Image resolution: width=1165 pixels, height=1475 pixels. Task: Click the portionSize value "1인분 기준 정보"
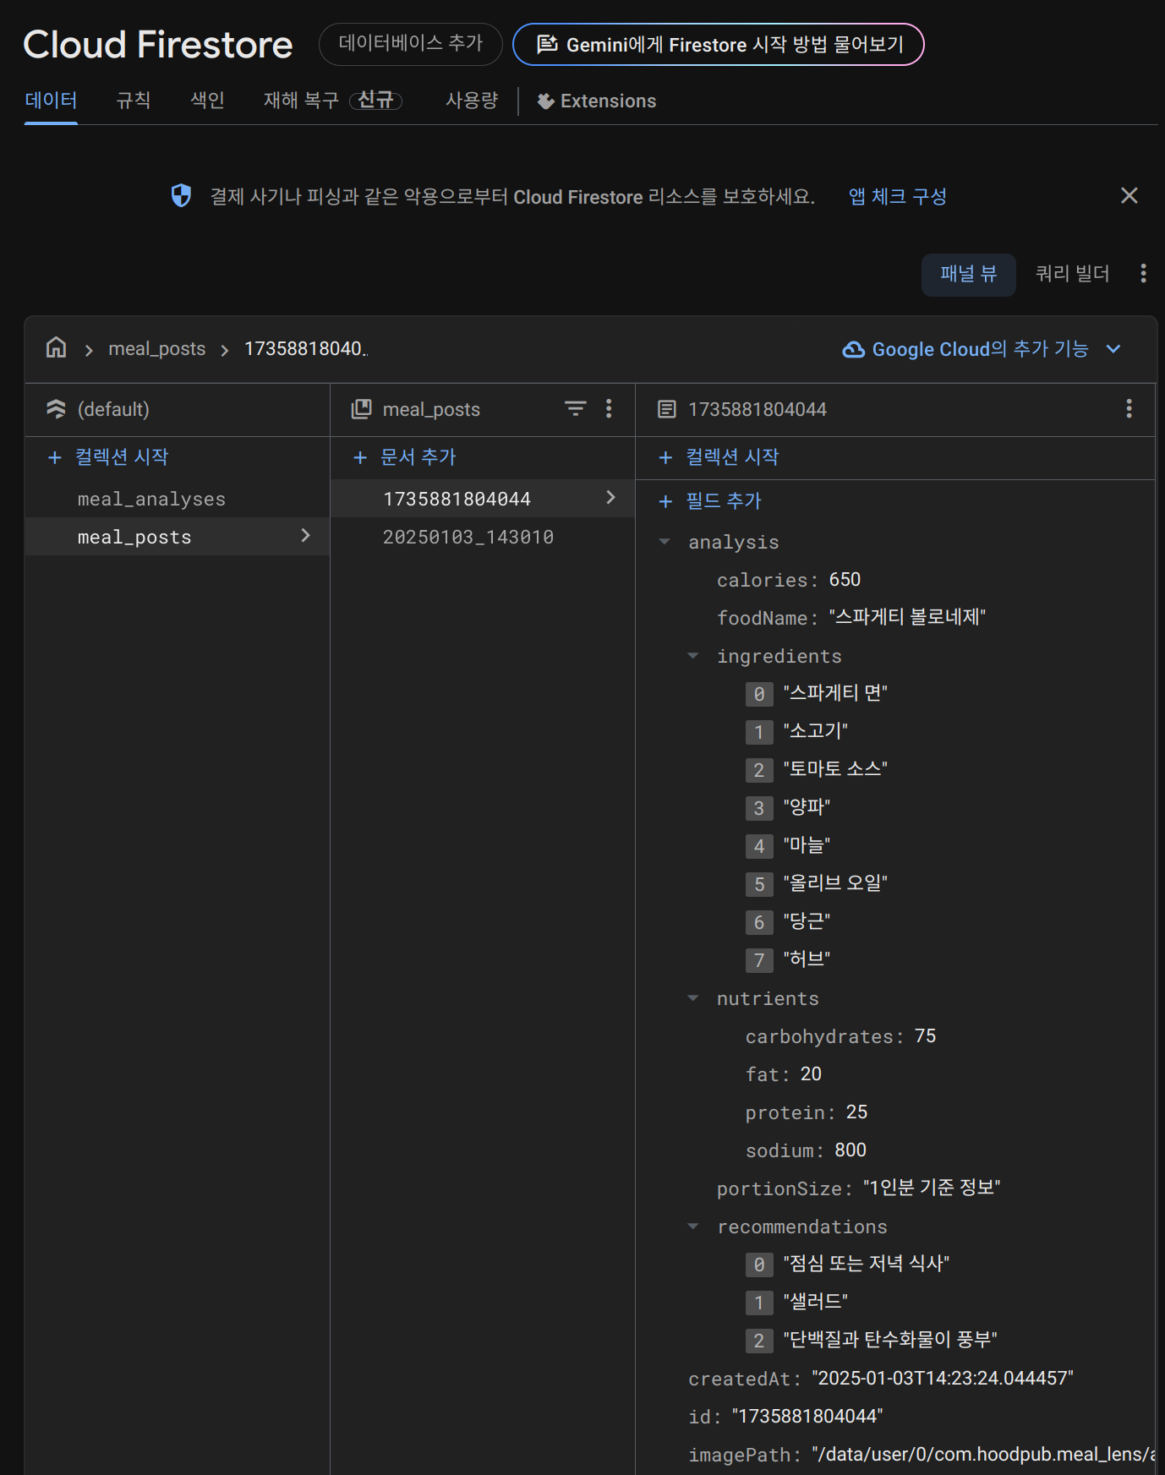click(x=932, y=1188)
